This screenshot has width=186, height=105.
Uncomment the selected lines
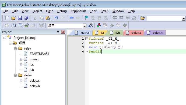134,18
